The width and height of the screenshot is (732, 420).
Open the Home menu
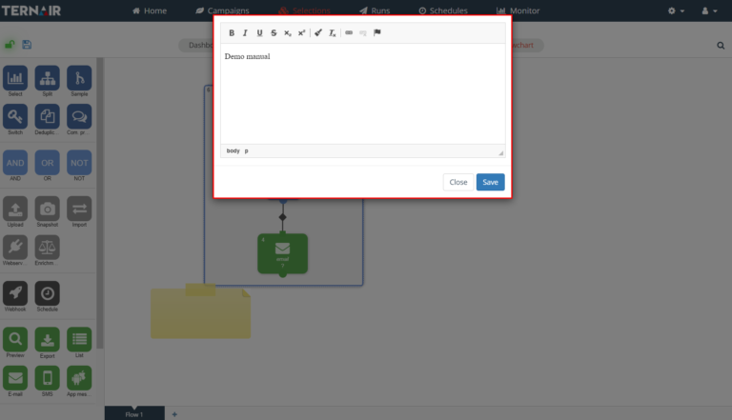150,10
